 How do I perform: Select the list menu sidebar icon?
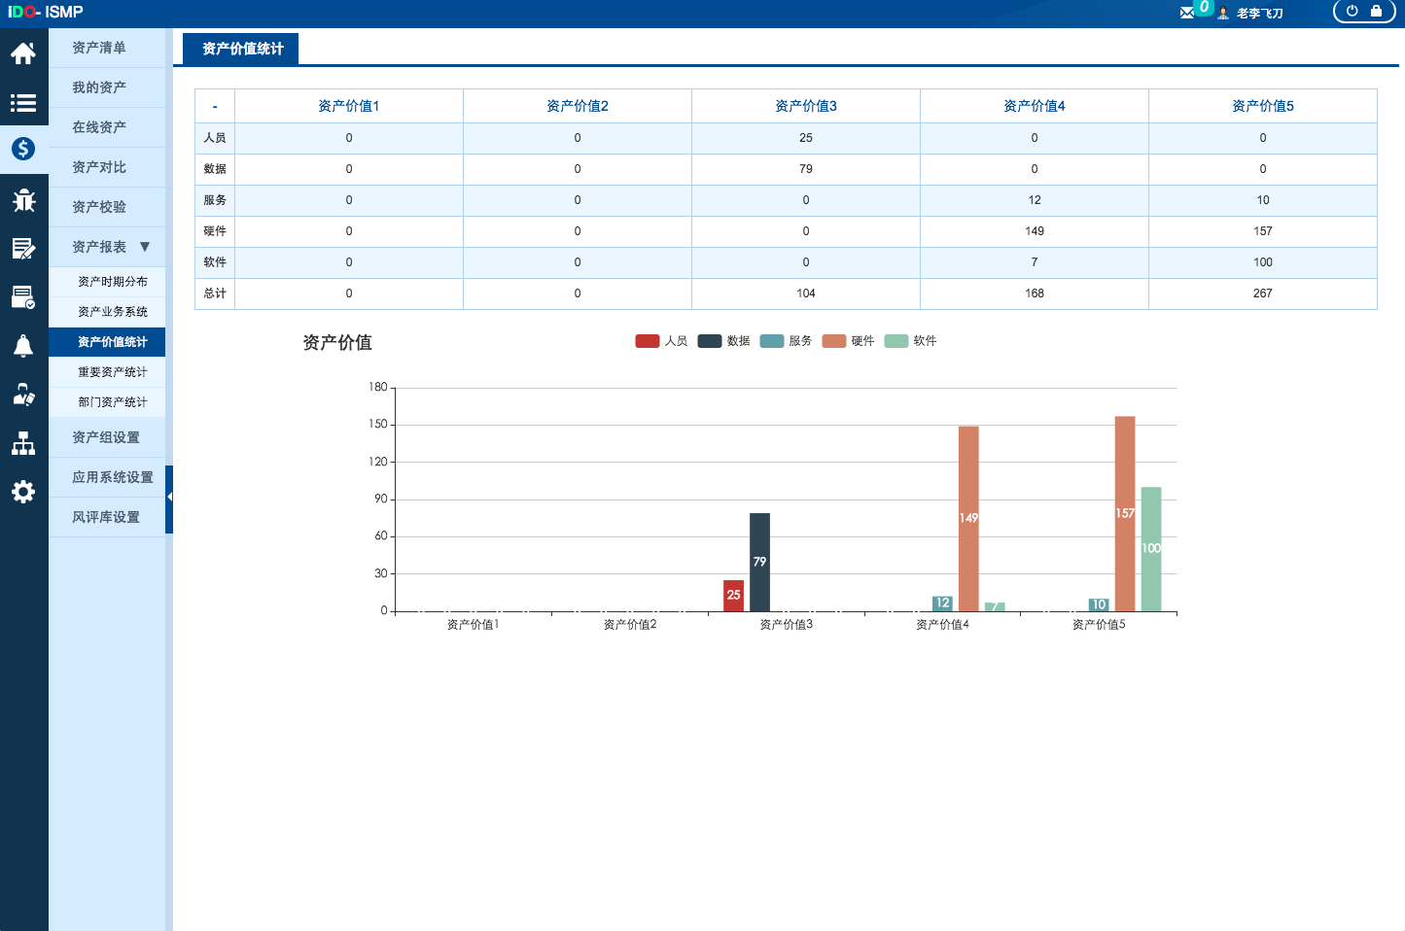coord(23,102)
